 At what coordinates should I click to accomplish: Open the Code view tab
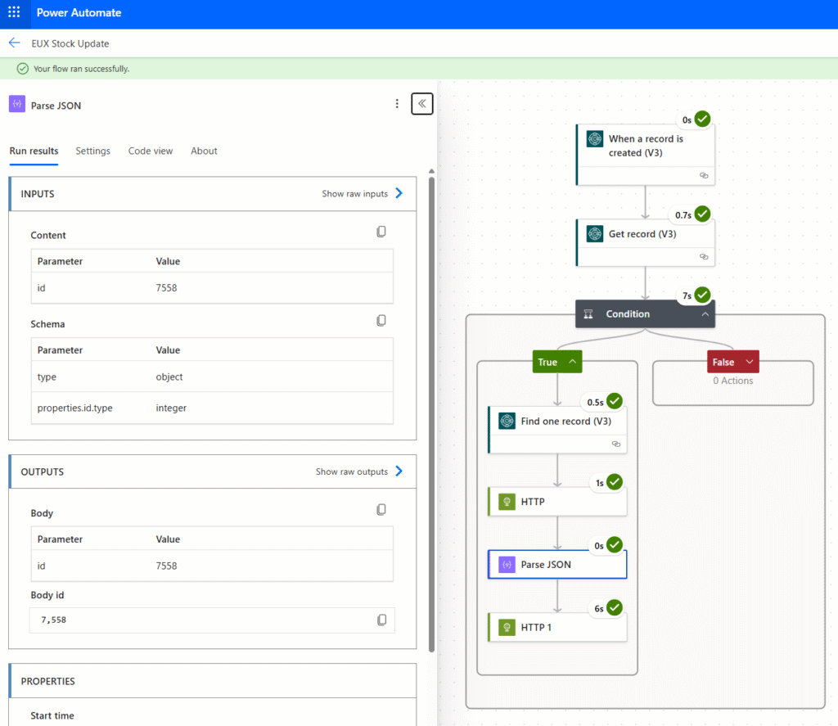[x=151, y=151]
